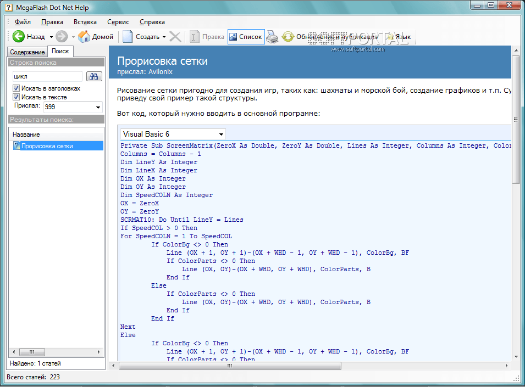The image size is (525, 387).
Task: Open the Файл menu
Action: click(x=23, y=22)
